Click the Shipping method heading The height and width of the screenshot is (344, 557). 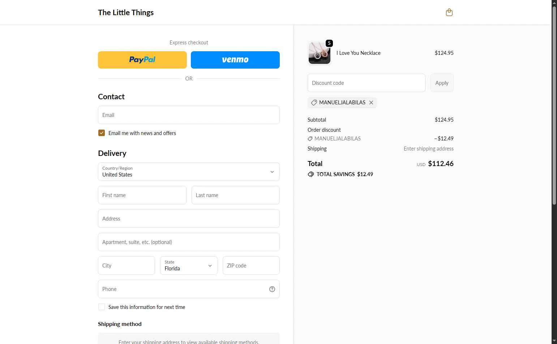point(120,324)
